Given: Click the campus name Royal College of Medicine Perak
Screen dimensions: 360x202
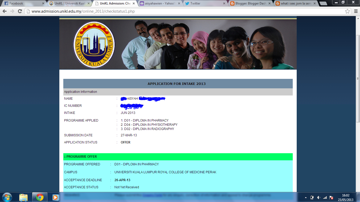Looking at the screenshot, I should click(x=165, y=172).
